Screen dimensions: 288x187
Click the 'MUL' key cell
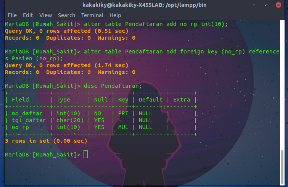pos(123,127)
